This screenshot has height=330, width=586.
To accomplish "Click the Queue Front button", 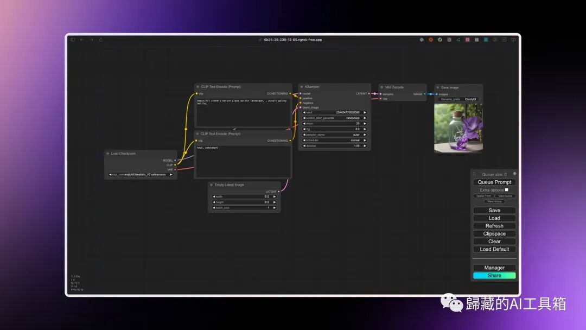I will point(483,196).
